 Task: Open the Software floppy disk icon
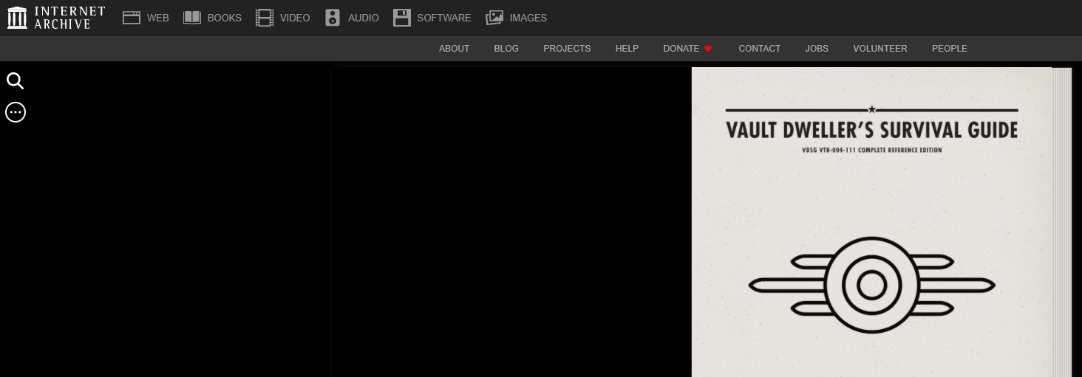coord(402,18)
